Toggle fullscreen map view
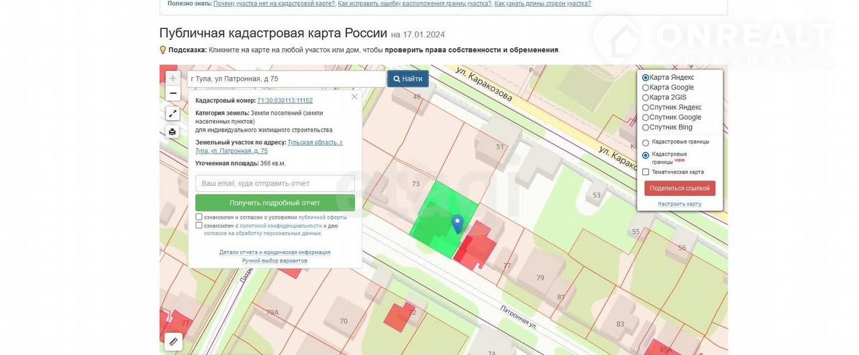Viewport: 859px width, 355px height. point(172,113)
